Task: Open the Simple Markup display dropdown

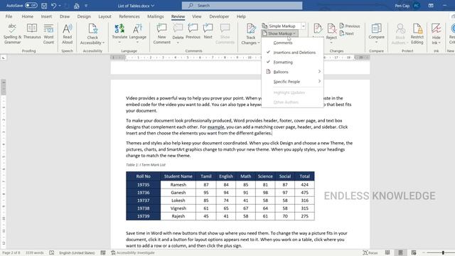Action: tap(304, 26)
